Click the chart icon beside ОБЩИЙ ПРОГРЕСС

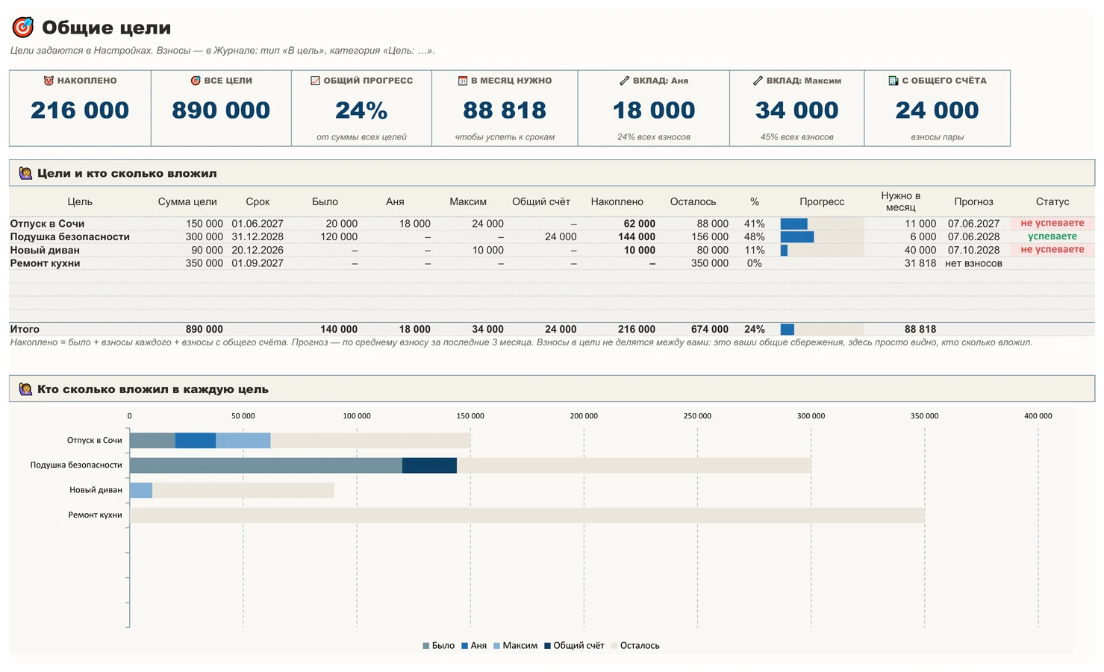coord(315,81)
